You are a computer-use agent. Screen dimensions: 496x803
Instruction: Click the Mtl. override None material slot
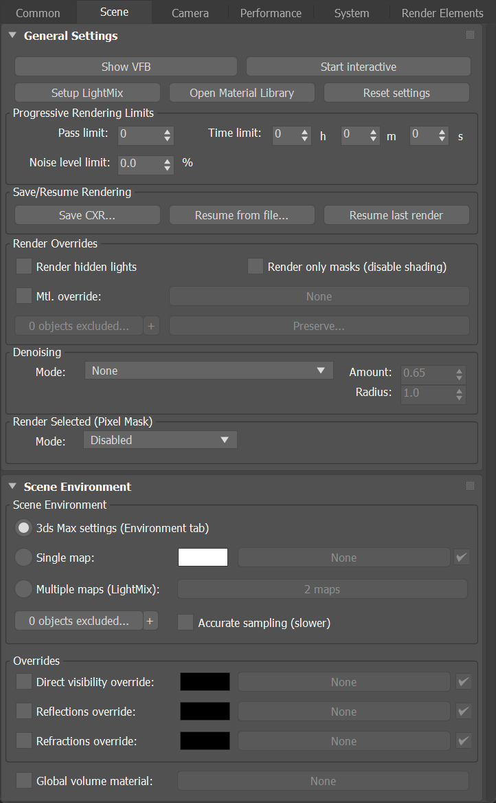pyautogui.click(x=319, y=296)
